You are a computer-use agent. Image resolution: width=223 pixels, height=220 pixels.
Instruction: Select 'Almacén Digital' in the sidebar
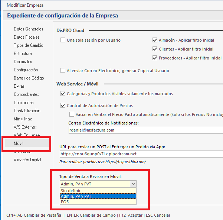[27, 160]
